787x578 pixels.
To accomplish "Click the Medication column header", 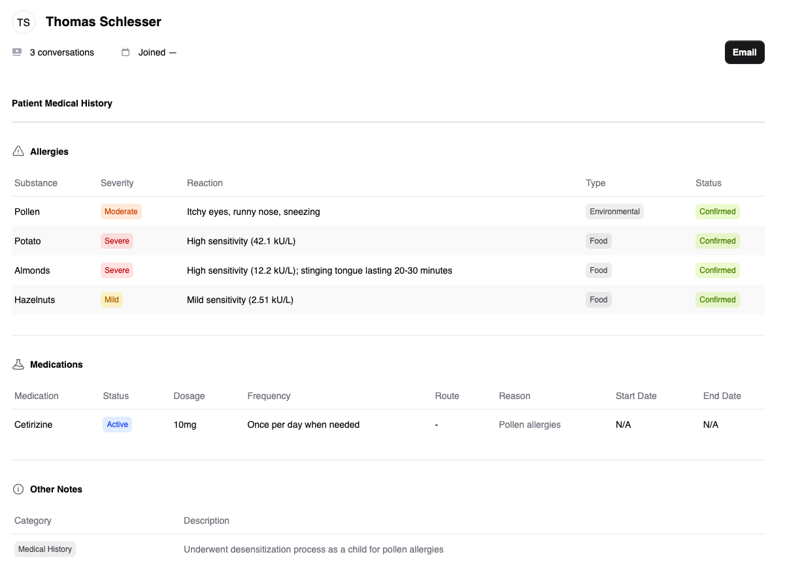I will pos(37,396).
